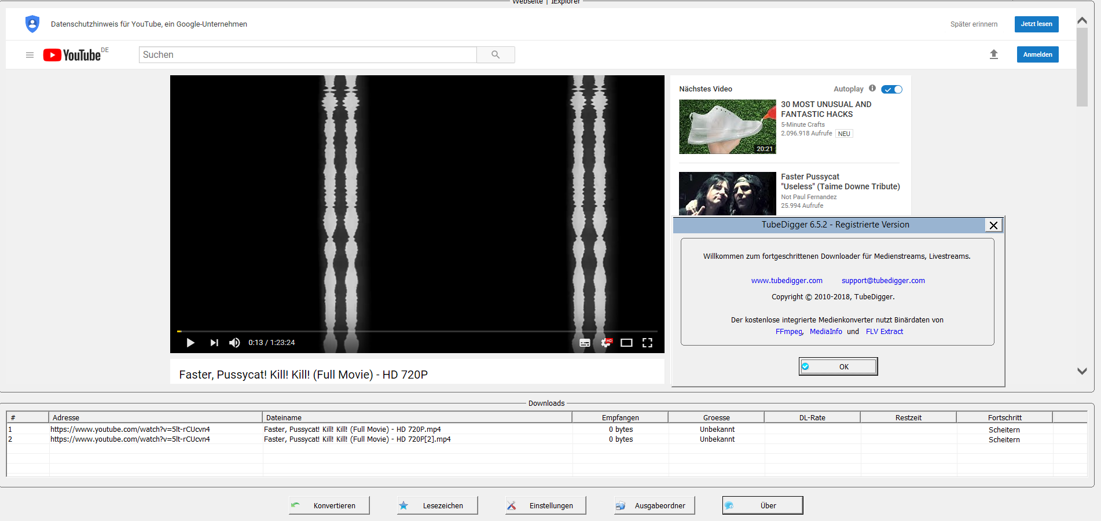Open the 'Faster Pussycat Useless' video title
The image size is (1101, 521).
tap(841, 182)
